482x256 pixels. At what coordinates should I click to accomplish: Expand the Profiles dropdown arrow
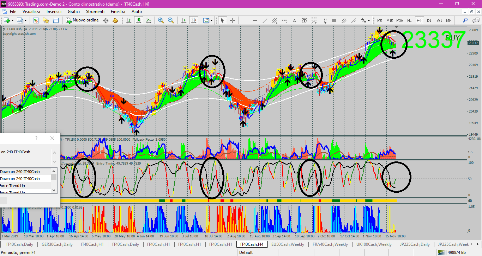click(25, 20)
